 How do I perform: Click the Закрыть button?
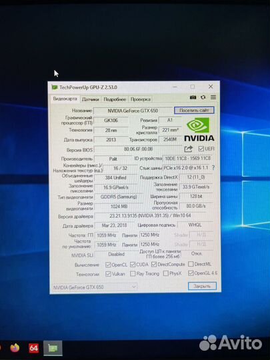coord(202,286)
